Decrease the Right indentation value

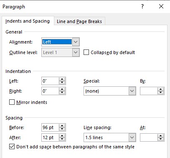coord(62,93)
